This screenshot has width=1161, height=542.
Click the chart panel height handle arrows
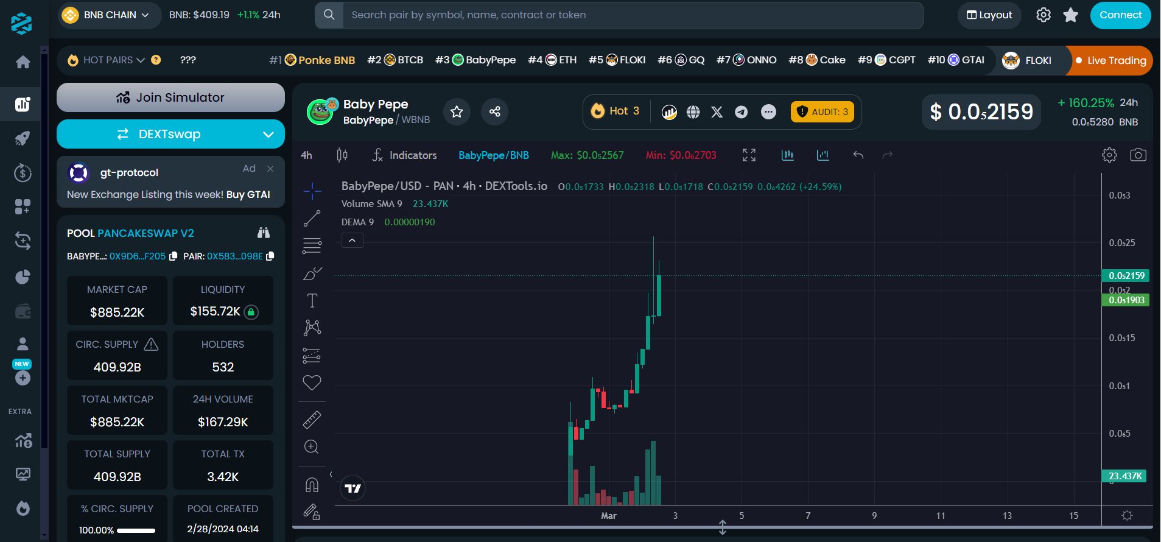(x=722, y=527)
